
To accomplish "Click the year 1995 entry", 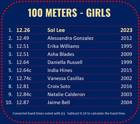I will pos(126,46).
